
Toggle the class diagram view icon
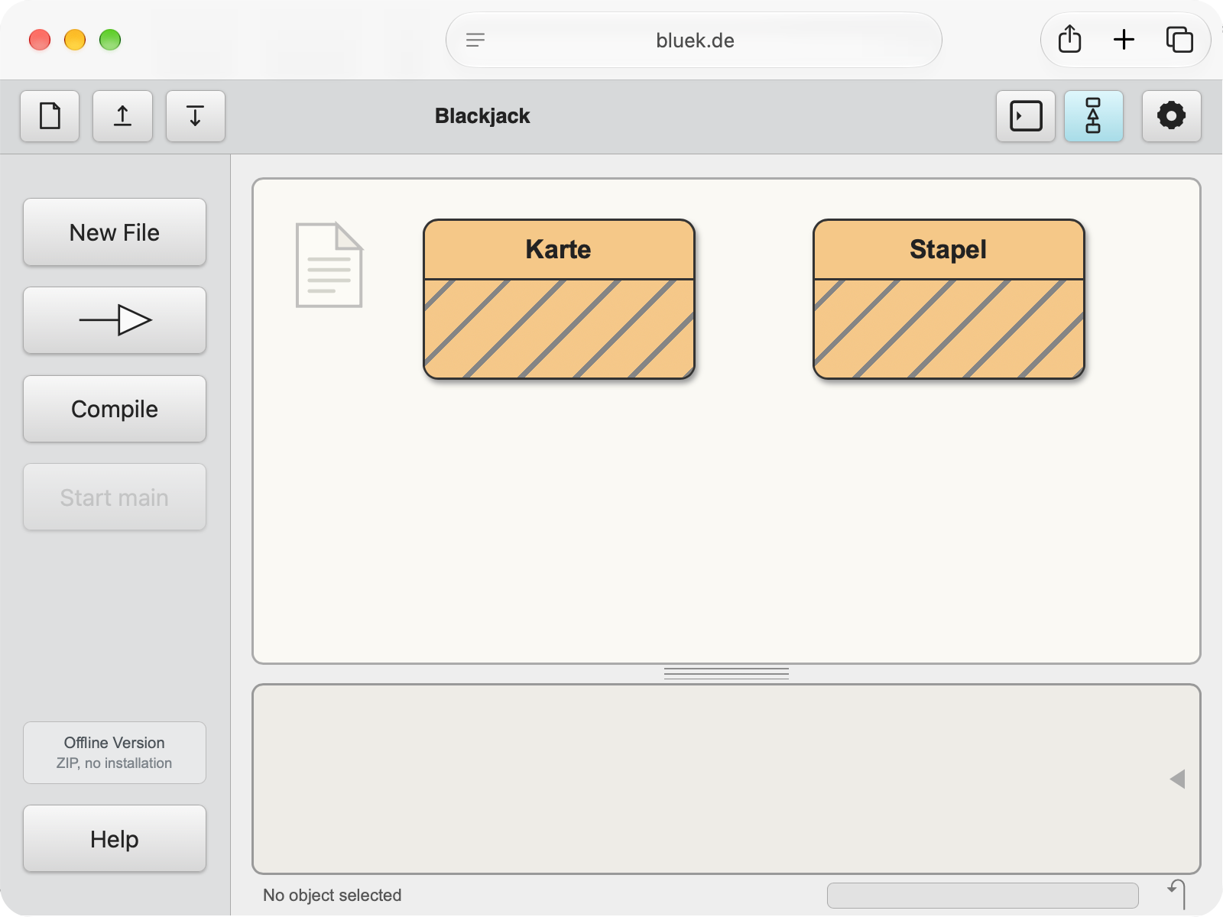click(x=1094, y=116)
